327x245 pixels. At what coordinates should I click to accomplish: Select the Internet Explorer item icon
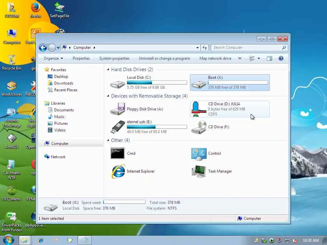pyautogui.click(x=118, y=171)
